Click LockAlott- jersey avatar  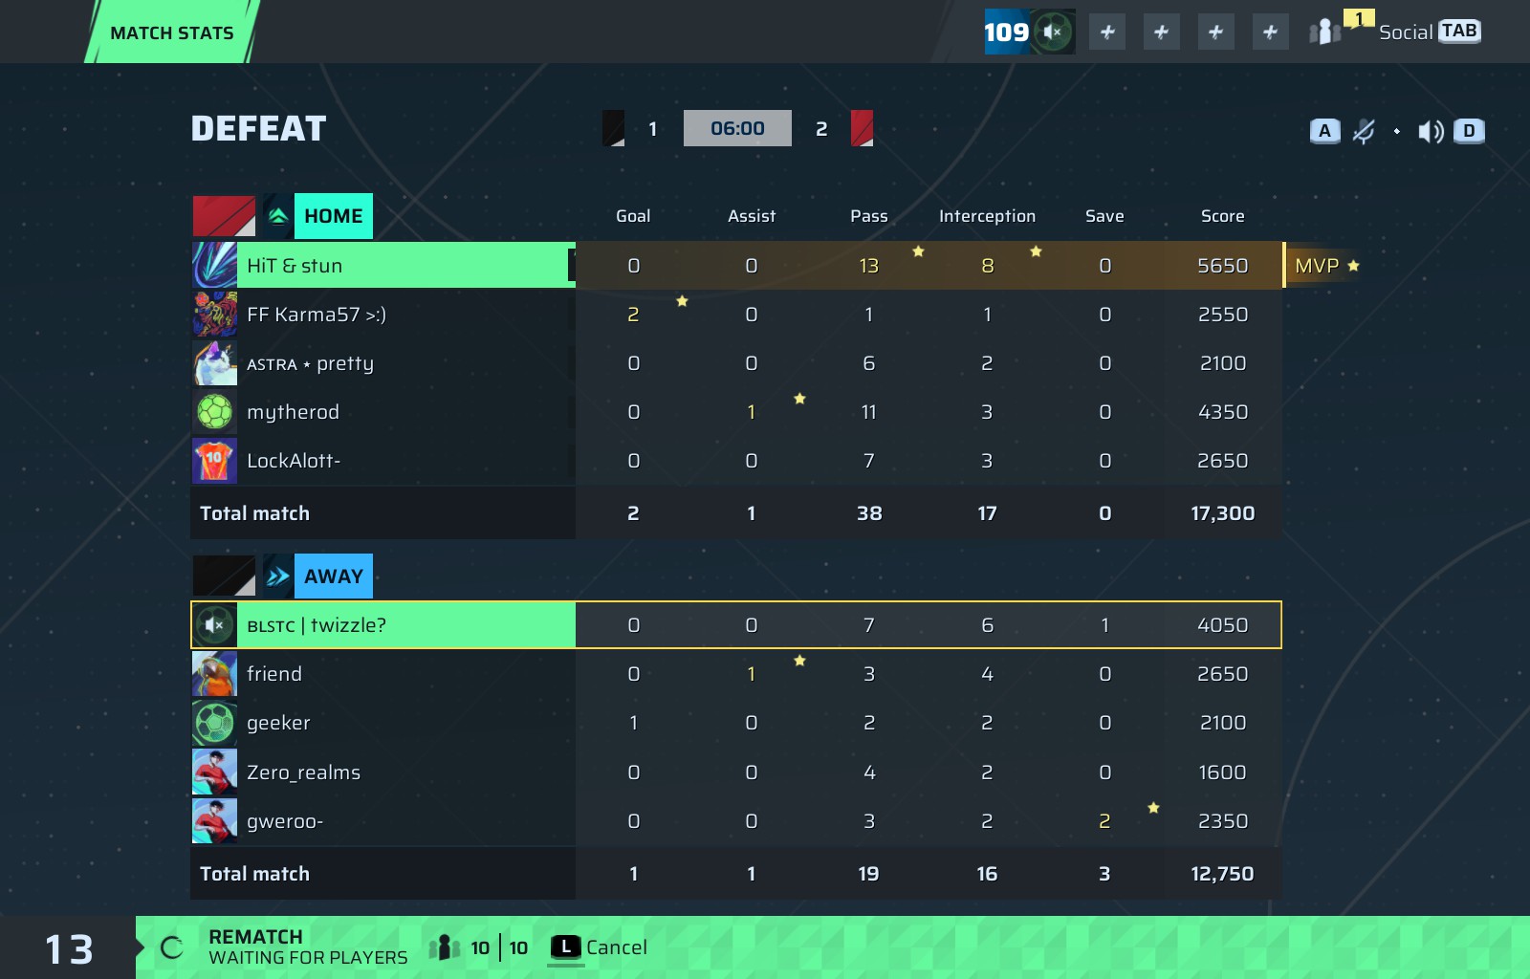(x=215, y=461)
